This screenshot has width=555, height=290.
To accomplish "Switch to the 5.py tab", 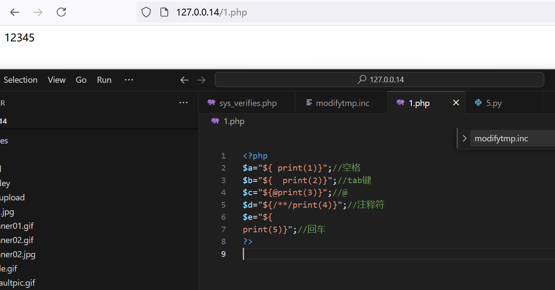I will pos(494,103).
